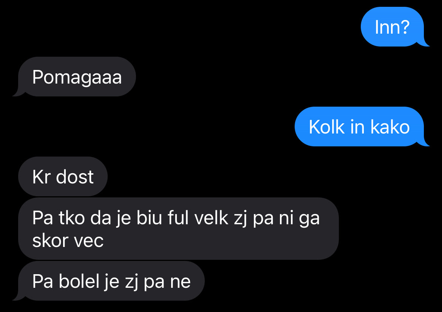Tap the word 'dost' in gray bubble
This screenshot has width=442, height=312.
coord(75,177)
